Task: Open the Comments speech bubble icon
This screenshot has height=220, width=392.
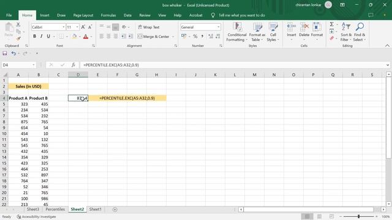Action: tap(371, 15)
